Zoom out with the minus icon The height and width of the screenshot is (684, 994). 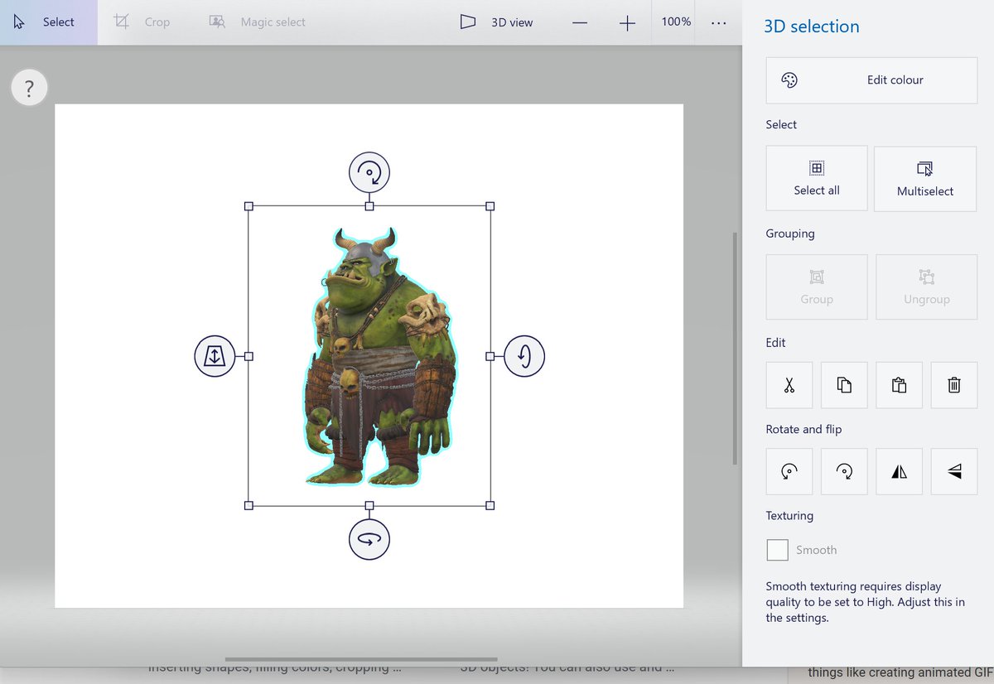[580, 23]
